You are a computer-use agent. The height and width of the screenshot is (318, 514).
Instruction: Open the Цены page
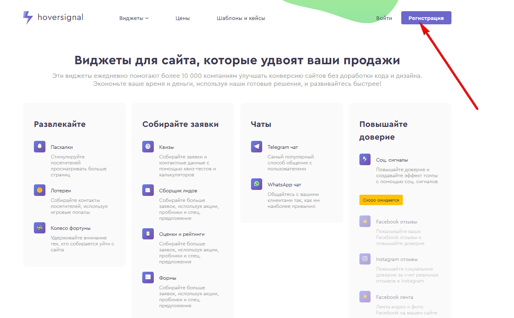pos(182,18)
